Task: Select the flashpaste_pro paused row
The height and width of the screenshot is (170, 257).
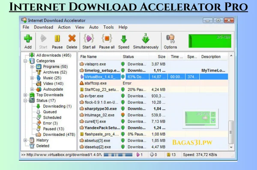Action: pos(153,134)
